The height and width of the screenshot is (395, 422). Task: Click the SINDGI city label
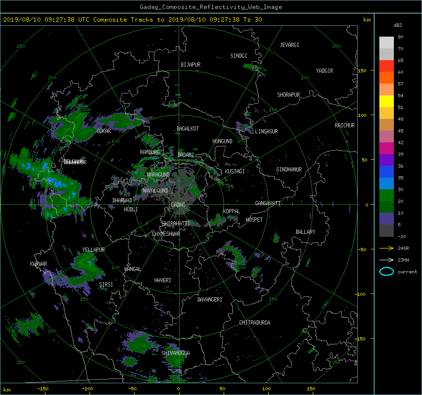[239, 56]
